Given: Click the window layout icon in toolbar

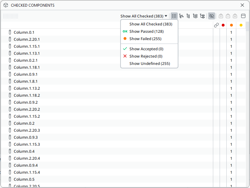Looking at the screenshot, I should click(243, 16).
